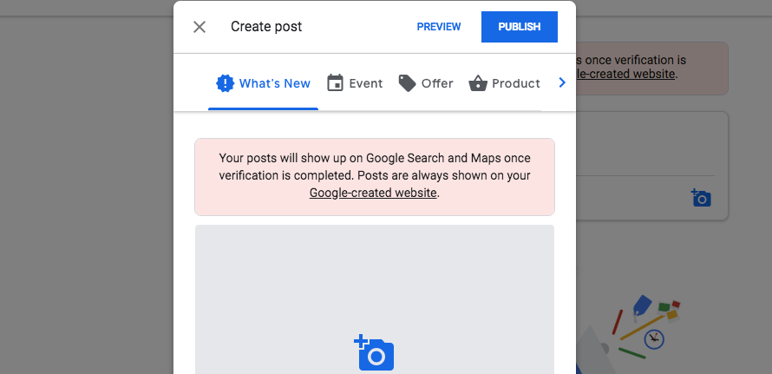772x374 pixels.
Task: Click the pink verification notice in dialog
Action: (375, 177)
